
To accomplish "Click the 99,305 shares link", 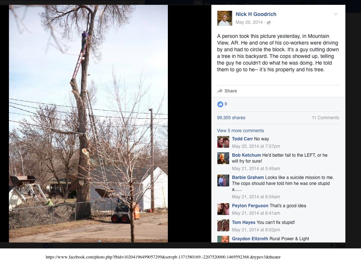I will 231,118.
